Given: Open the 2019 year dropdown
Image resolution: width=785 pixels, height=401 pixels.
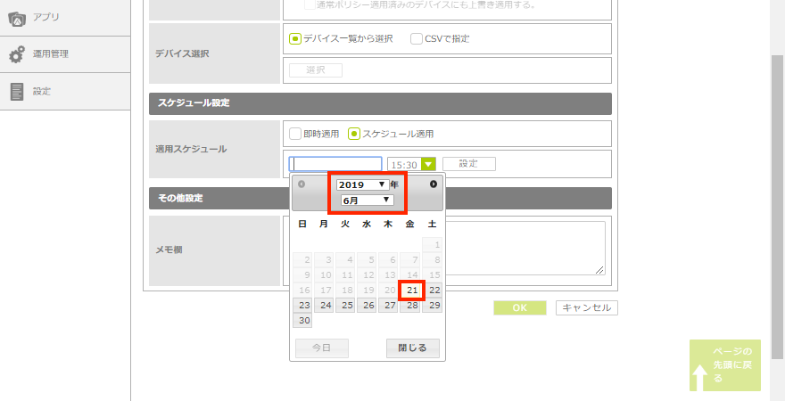Looking at the screenshot, I should click(x=362, y=184).
